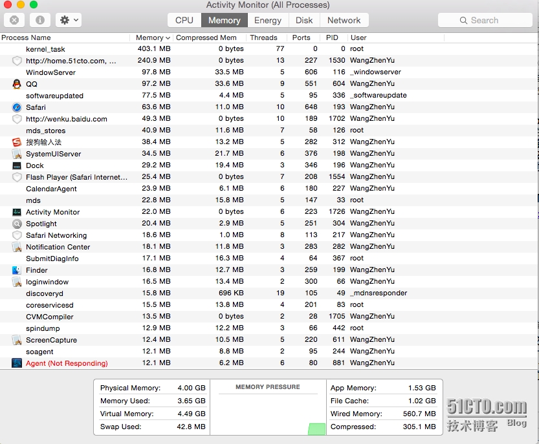The width and height of the screenshot is (539, 444).
Task: Select the SubmitDiagInfo process
Action: 268,259
